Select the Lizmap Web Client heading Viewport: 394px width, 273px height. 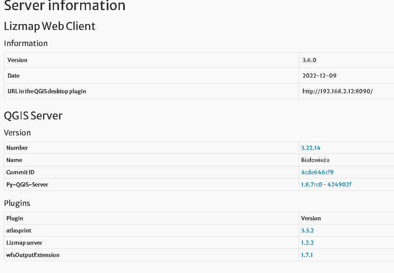49,26
